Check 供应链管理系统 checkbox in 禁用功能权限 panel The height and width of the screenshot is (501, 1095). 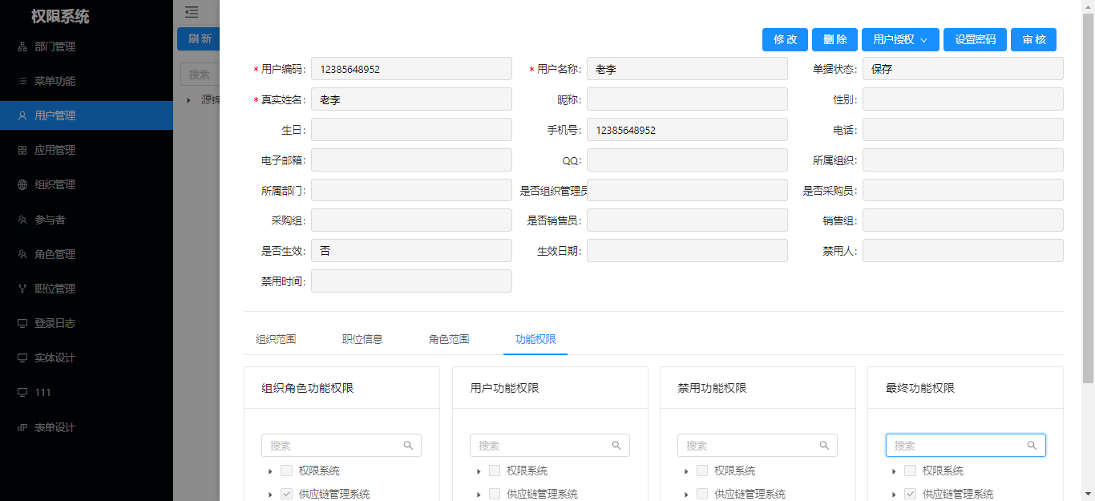coord(702,494)
